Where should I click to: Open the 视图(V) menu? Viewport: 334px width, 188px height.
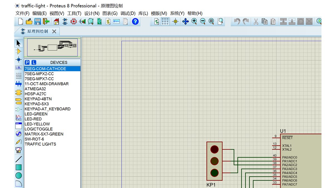pos(57,13)
